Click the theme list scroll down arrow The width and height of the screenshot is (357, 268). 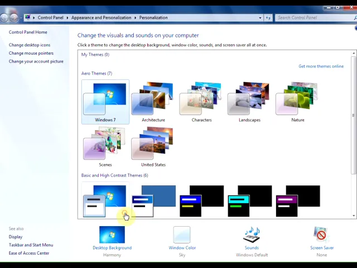(354, 216)
